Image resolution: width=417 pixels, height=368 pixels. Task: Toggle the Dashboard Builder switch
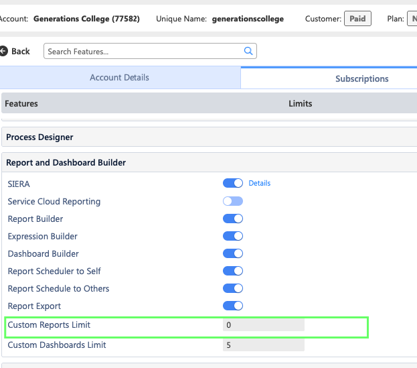coord(233,253)
